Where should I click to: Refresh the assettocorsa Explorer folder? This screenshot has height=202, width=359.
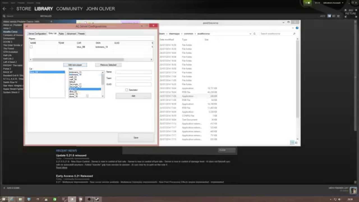255,34
